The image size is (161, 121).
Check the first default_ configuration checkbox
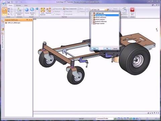92,17
